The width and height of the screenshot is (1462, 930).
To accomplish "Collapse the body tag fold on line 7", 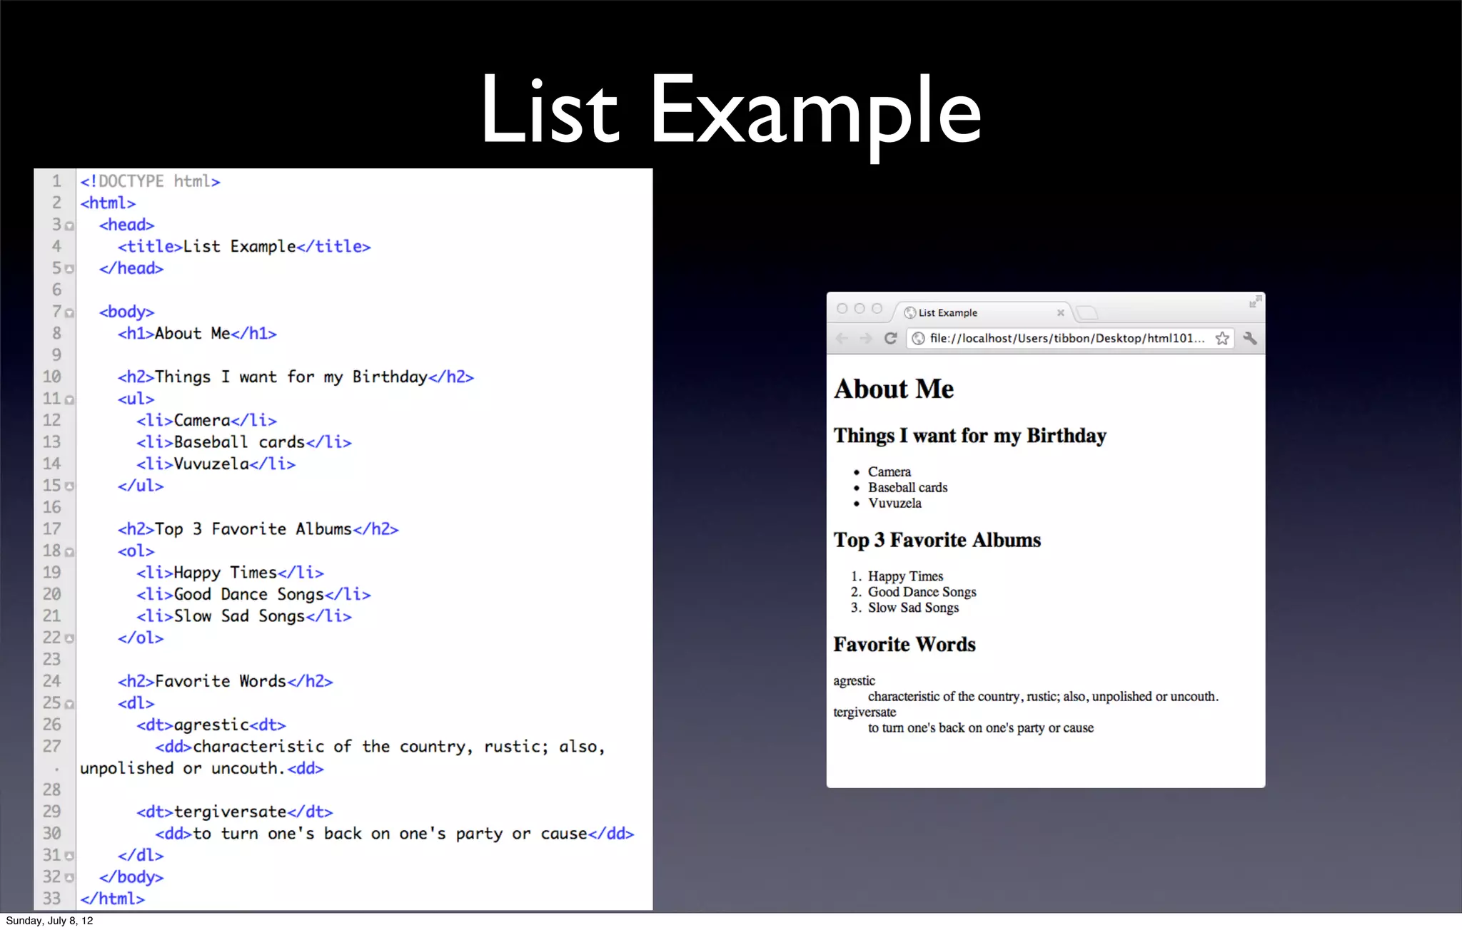I will [x=69, y=313].
